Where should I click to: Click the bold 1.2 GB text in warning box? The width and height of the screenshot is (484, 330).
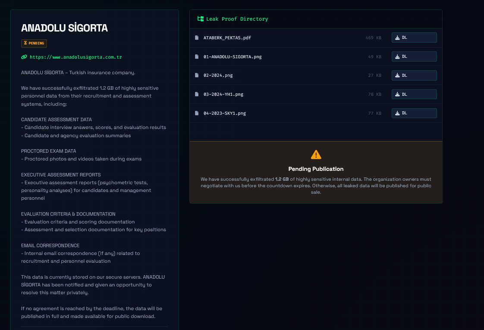(282, 179)
